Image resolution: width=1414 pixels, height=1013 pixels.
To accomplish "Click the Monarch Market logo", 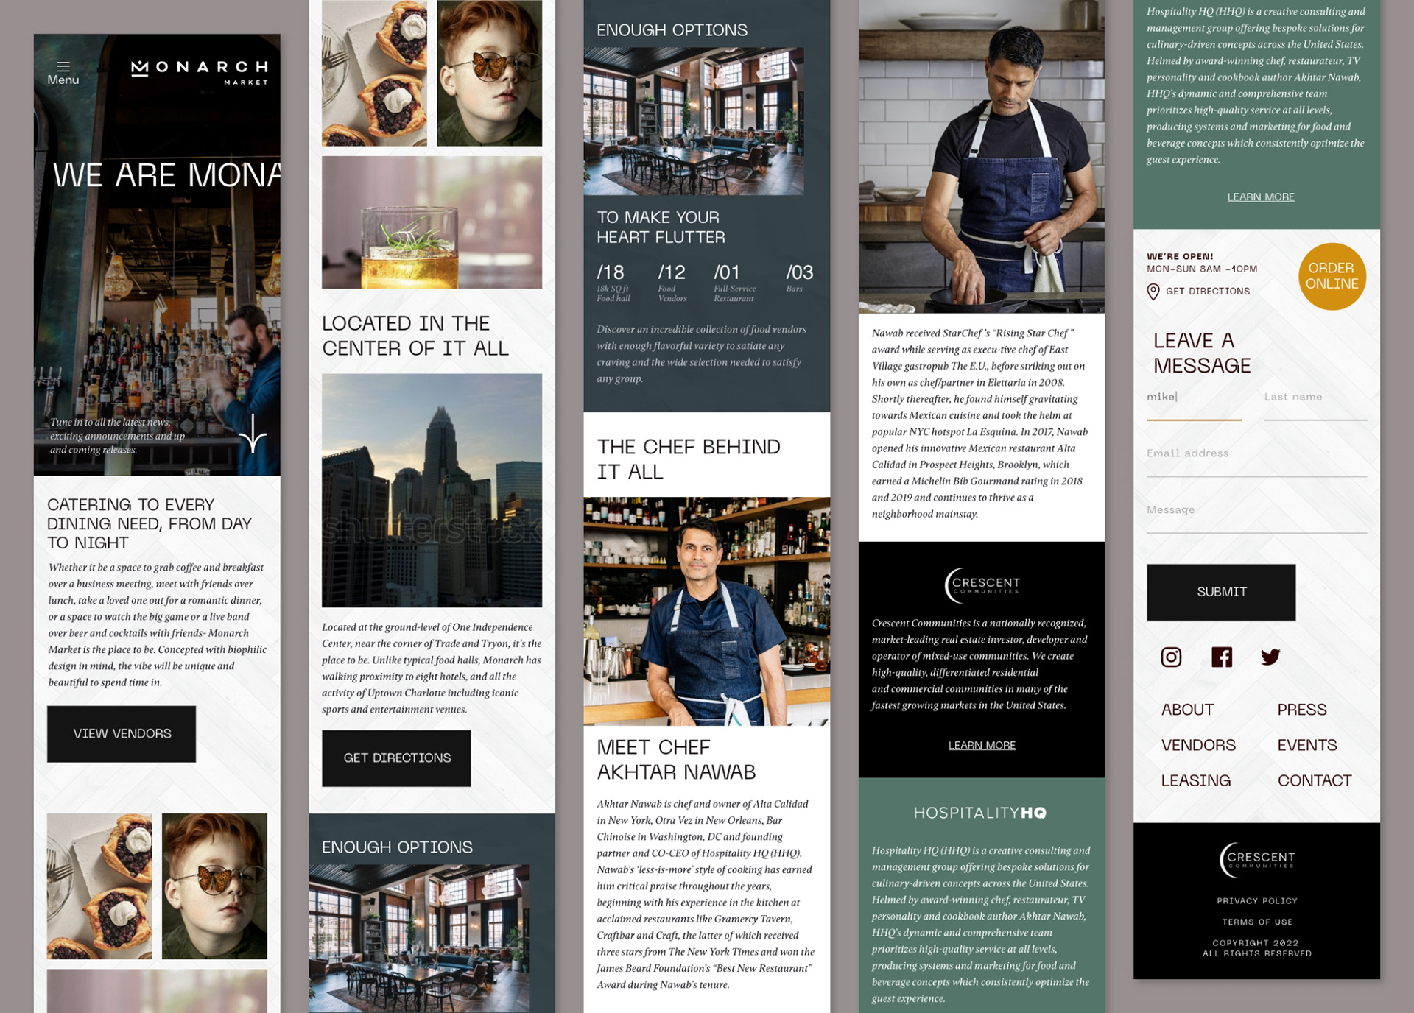I will 200,72.
